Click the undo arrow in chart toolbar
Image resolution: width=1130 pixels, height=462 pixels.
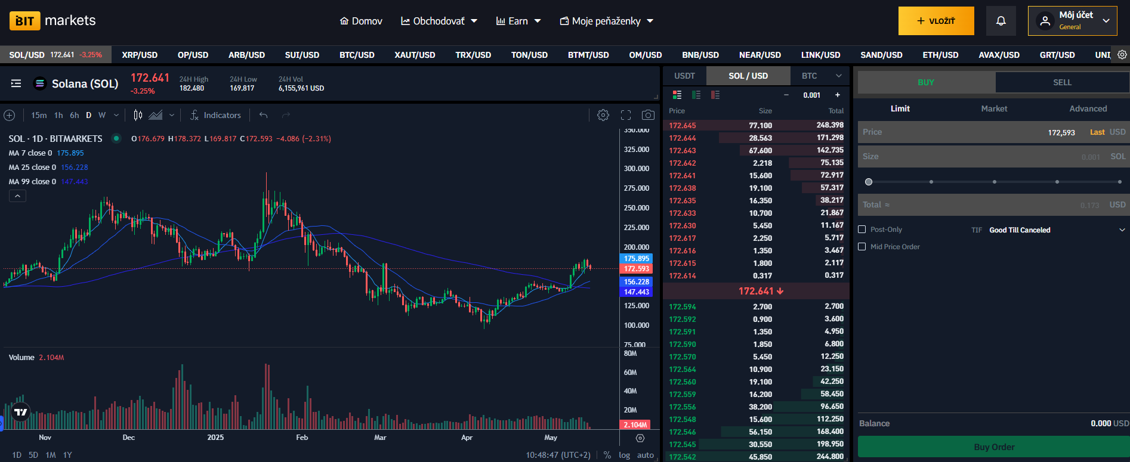(x=263, y=115)
